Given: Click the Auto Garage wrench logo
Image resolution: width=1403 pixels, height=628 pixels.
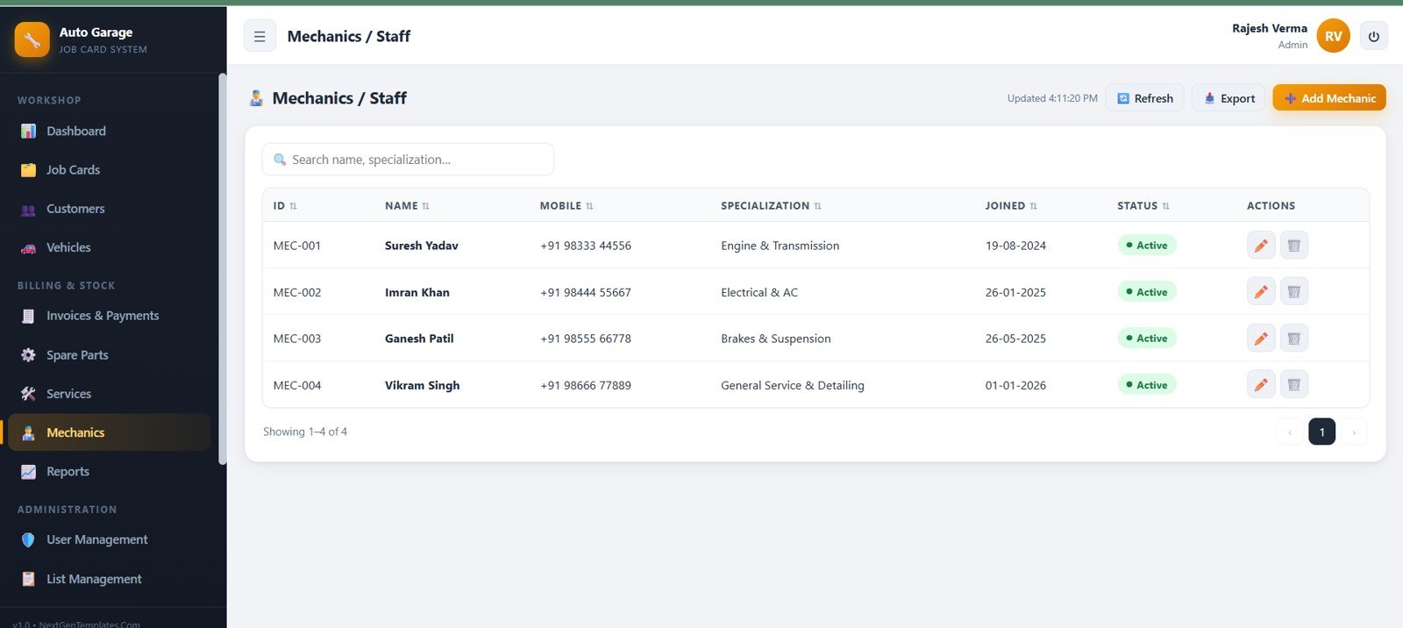Looking at the screenshot, I should (32, 39).
